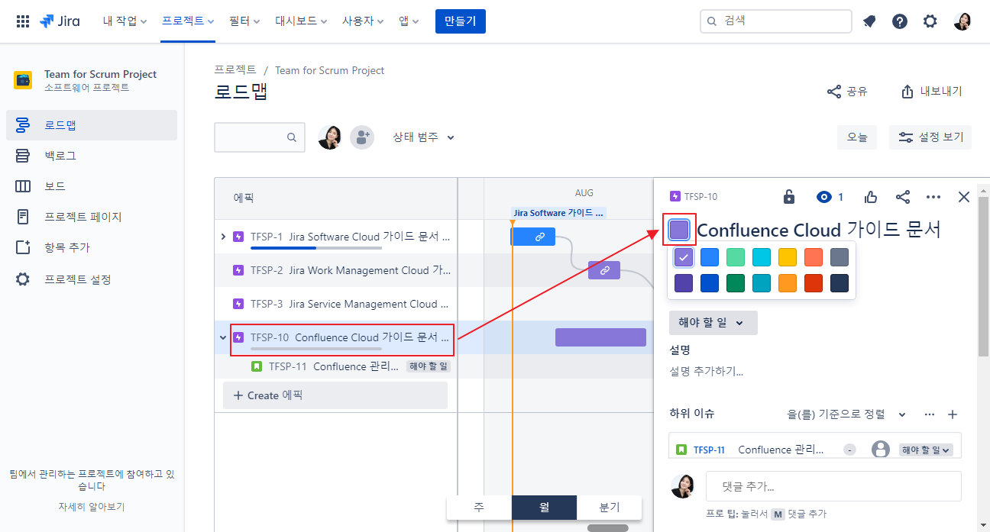Viewport: 990px width, 532px height.
Task: Change status dropdown of child issue TFSP-11
Action: (x=927, y=450)
